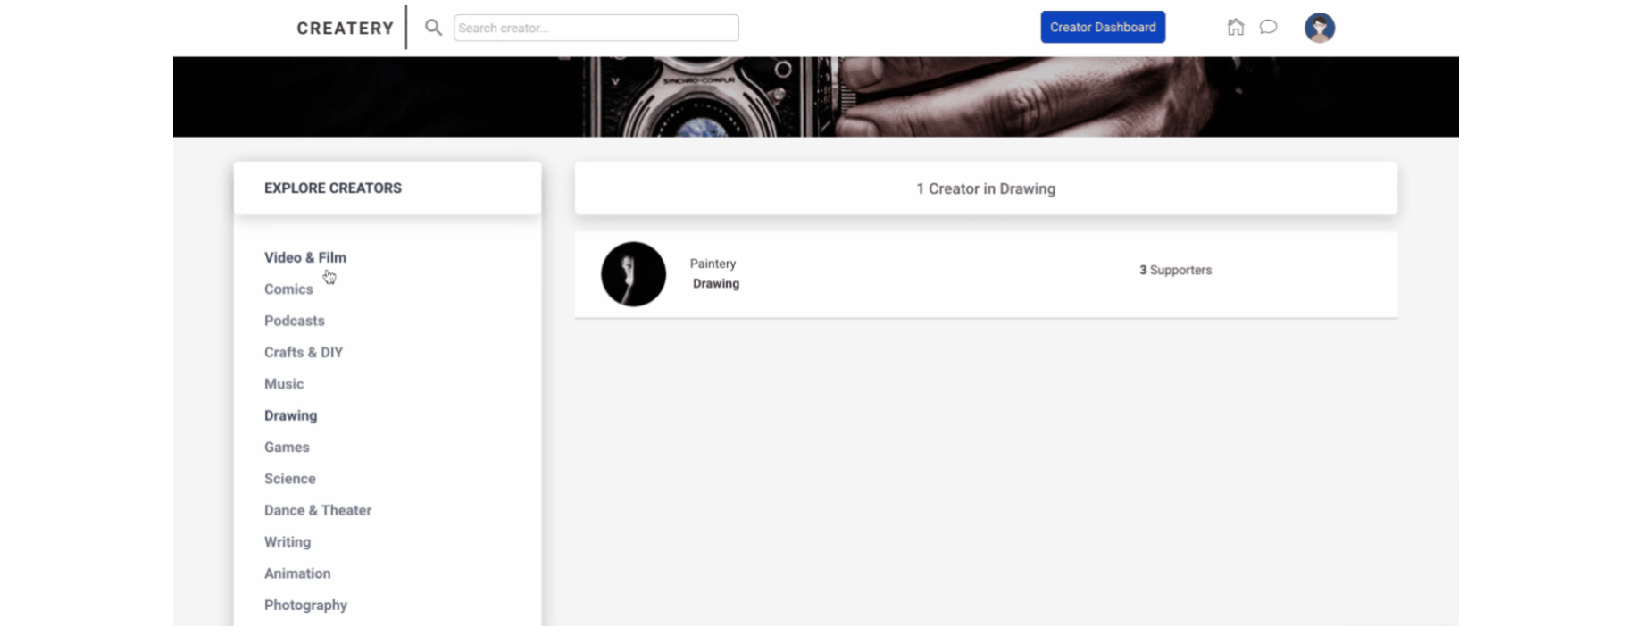Viewport: 1634px width, 636px height.
Task: Open the Creator Dashboard button
Action: point(1103,27)
